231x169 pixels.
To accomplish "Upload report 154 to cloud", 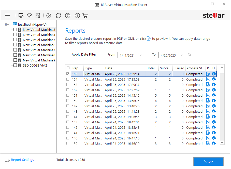I will (x=214, y=79).
